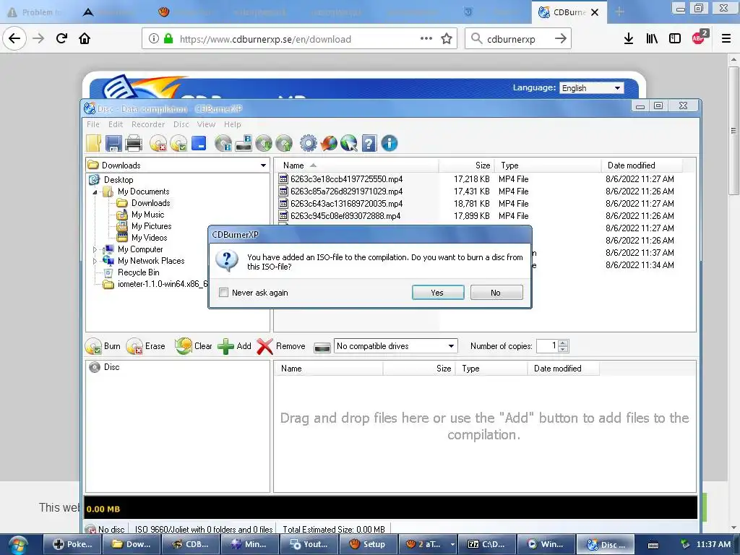Switch to the Setup taskbar button
This screenshot has width=740, height=555.
point(368,544)
